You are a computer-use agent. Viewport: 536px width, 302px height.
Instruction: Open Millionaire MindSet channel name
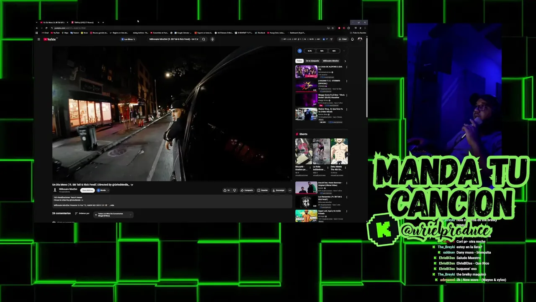pyautogui.click(x=68, y=189)
